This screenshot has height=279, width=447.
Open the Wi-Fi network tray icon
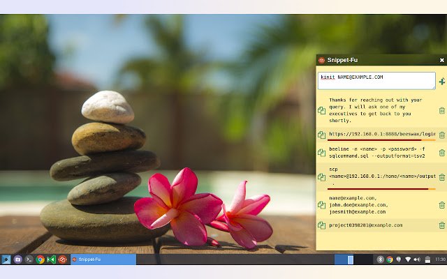pos(408,259)
